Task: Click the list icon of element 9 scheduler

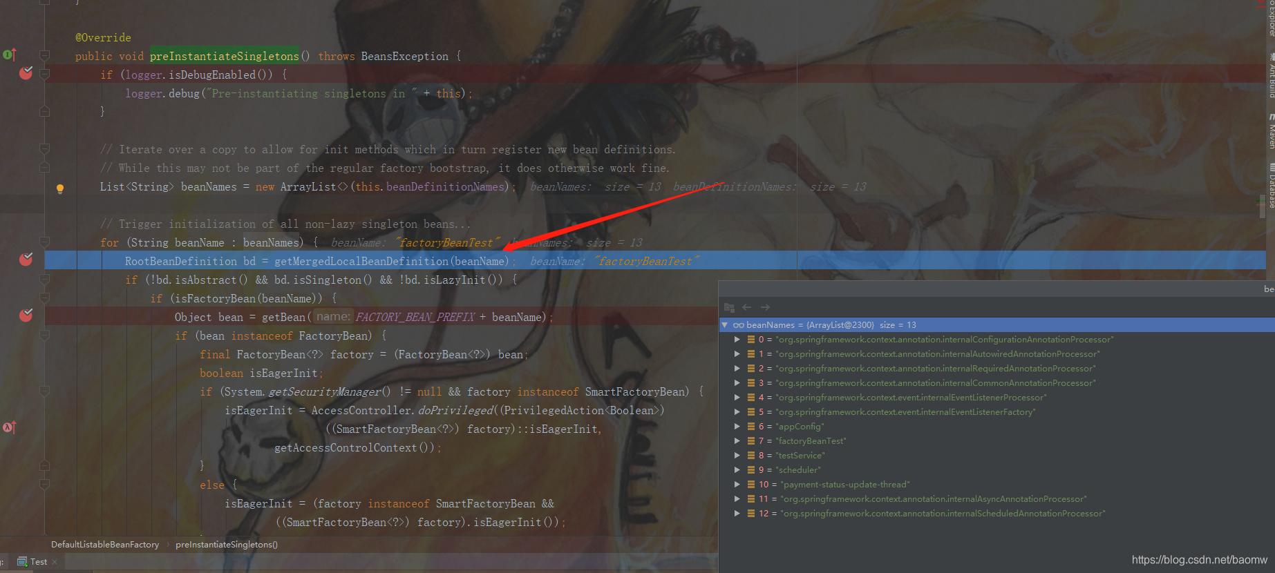Action: pos(750,470)
